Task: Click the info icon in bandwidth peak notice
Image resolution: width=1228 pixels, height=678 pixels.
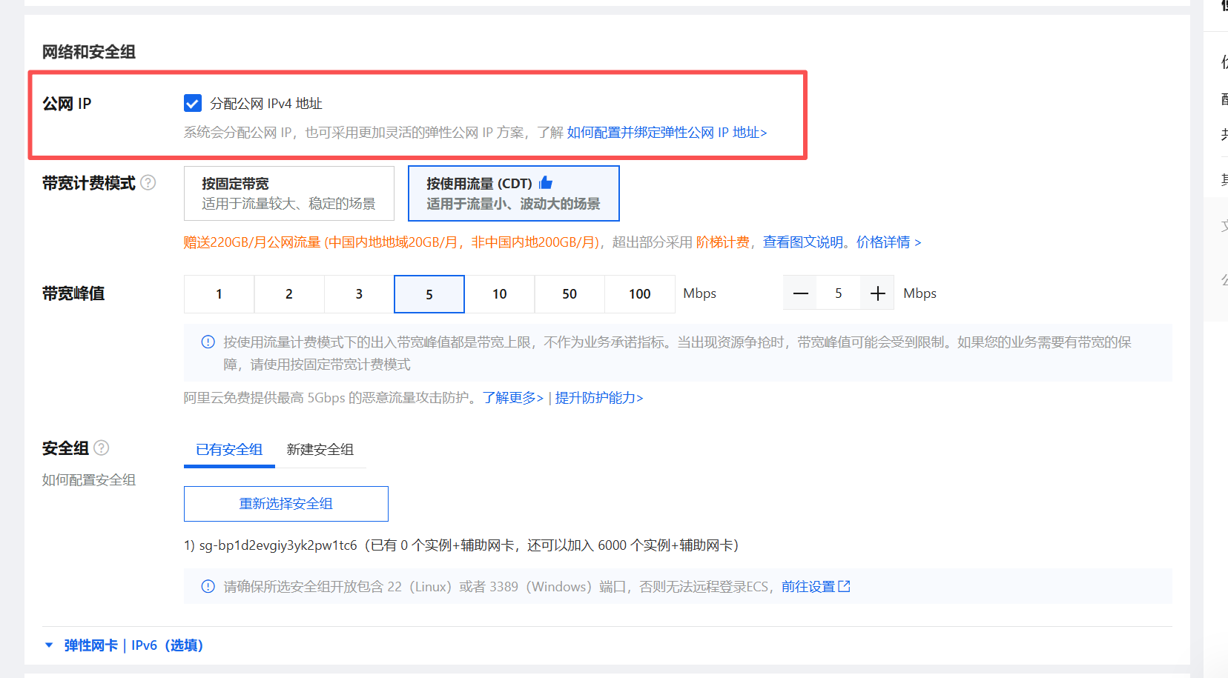Action: 208,342
